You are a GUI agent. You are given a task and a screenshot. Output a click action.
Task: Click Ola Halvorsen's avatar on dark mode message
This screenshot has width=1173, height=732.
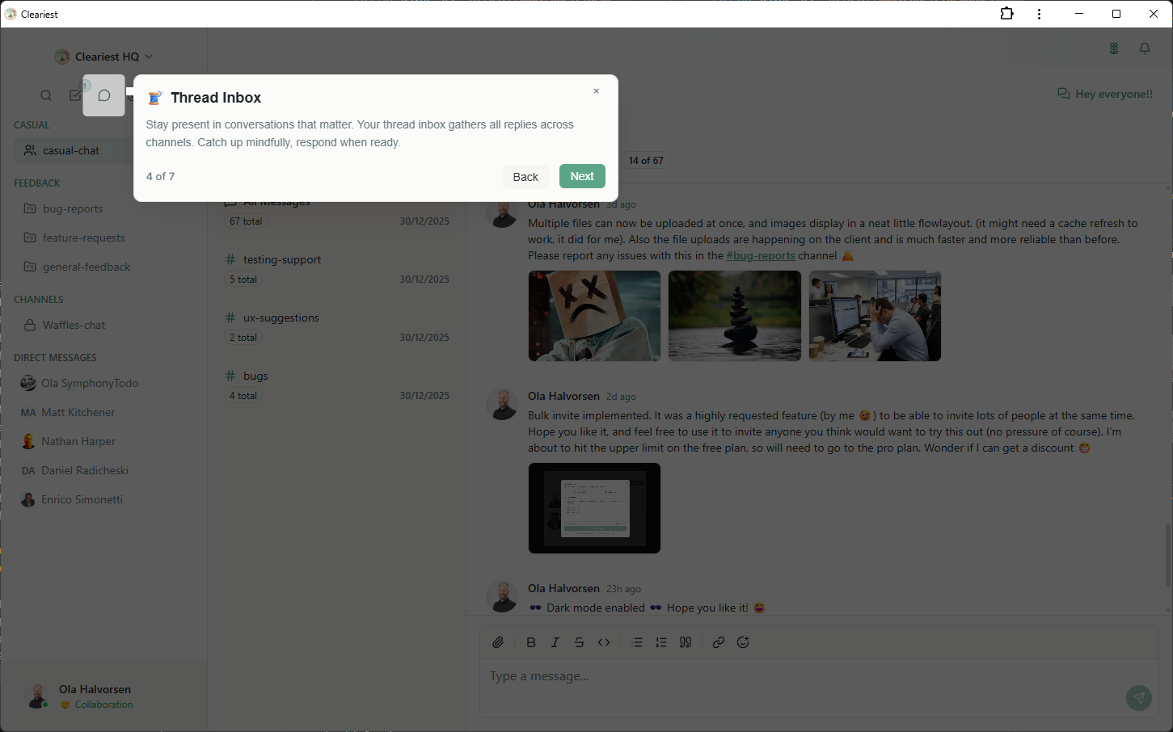click(502, 596)
